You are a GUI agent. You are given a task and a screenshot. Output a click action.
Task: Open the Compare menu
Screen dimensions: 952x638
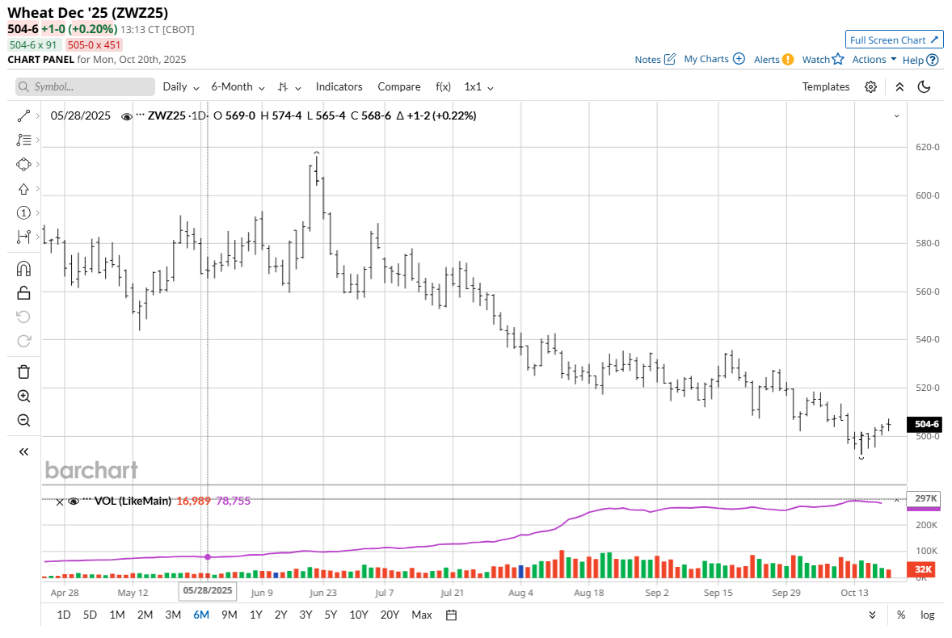399,86
